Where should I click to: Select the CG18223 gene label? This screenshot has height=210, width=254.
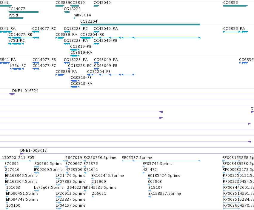pos(72,9)
